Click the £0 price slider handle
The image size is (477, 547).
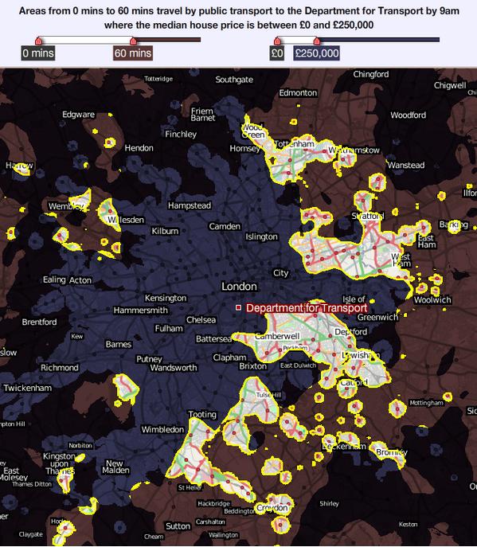pyautogui.click(x=277, y=41)
